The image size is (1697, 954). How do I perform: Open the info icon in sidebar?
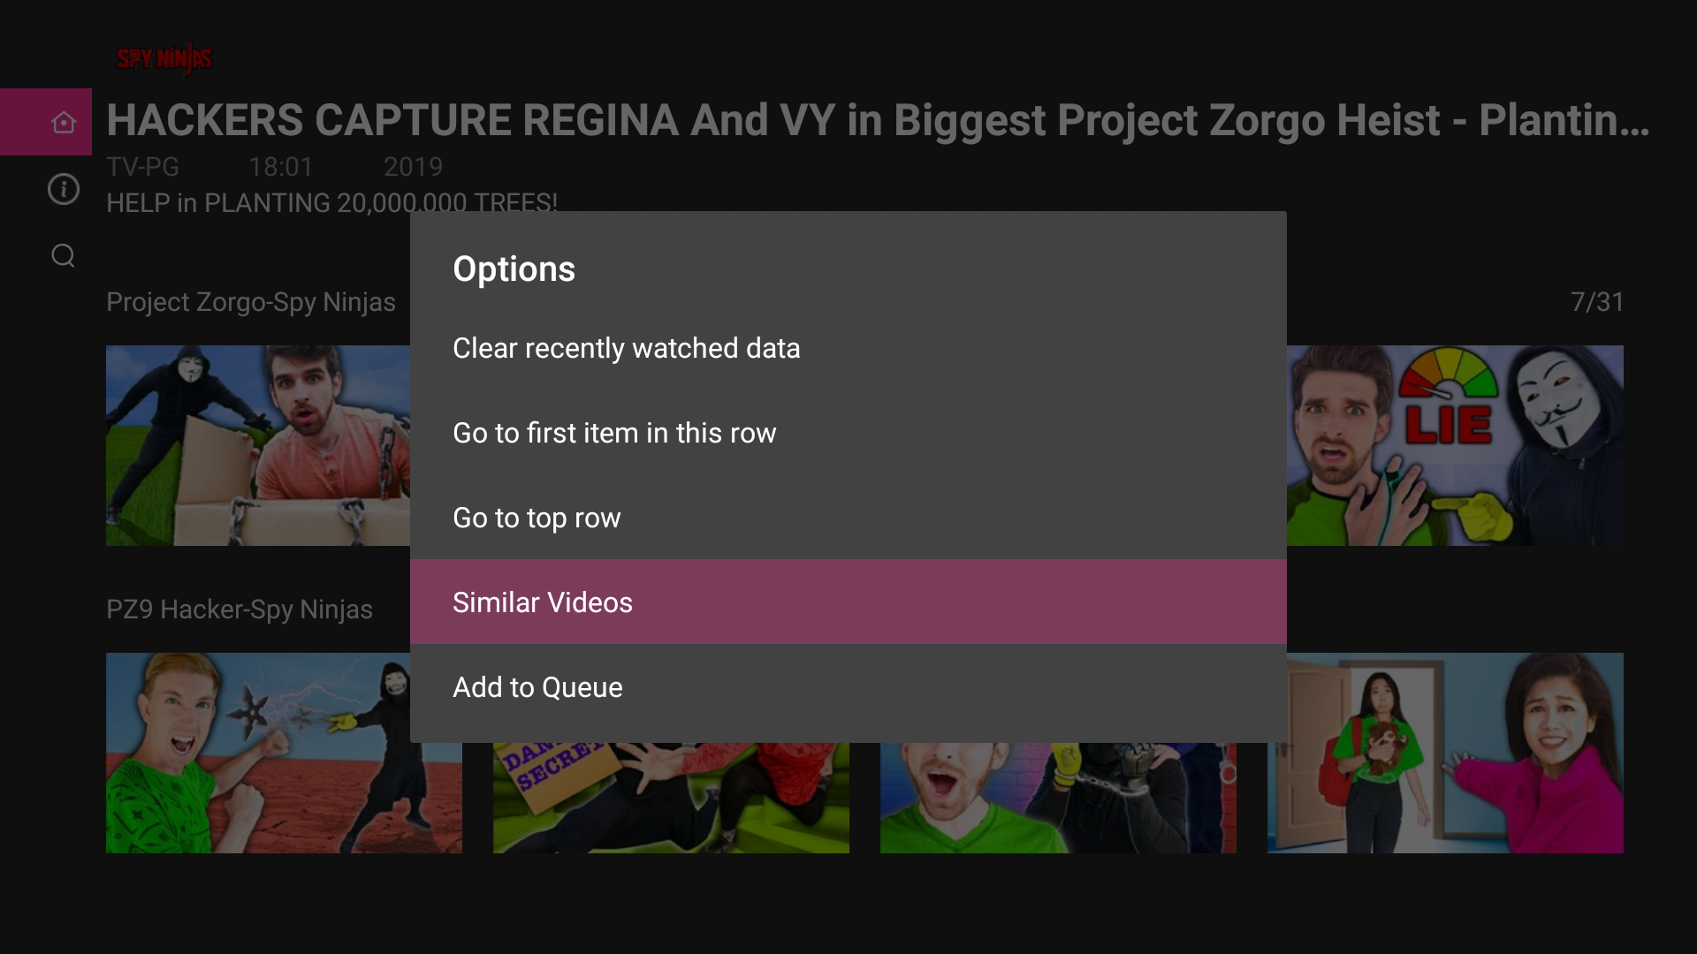[63, 189]
